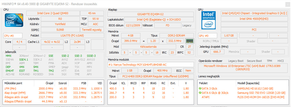291x107 pixels.
Task: Click the tRAS column header
Action: tap(154, 83)
